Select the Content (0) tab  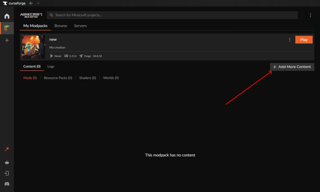(32, 66)
